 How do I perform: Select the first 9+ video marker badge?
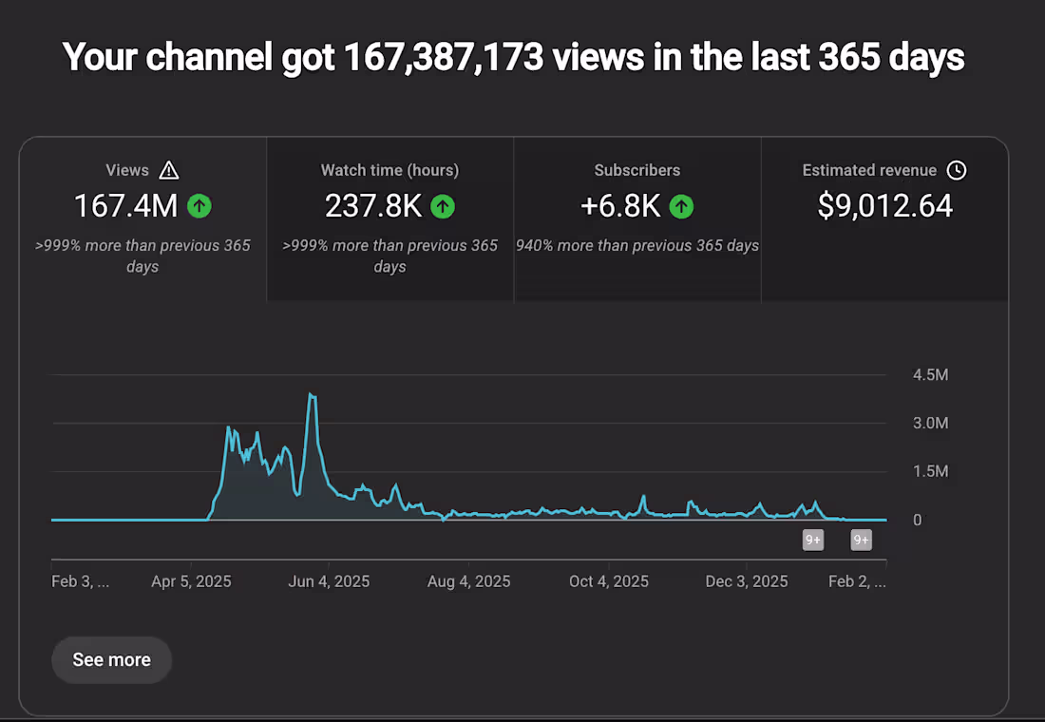(x=813, y=540)
